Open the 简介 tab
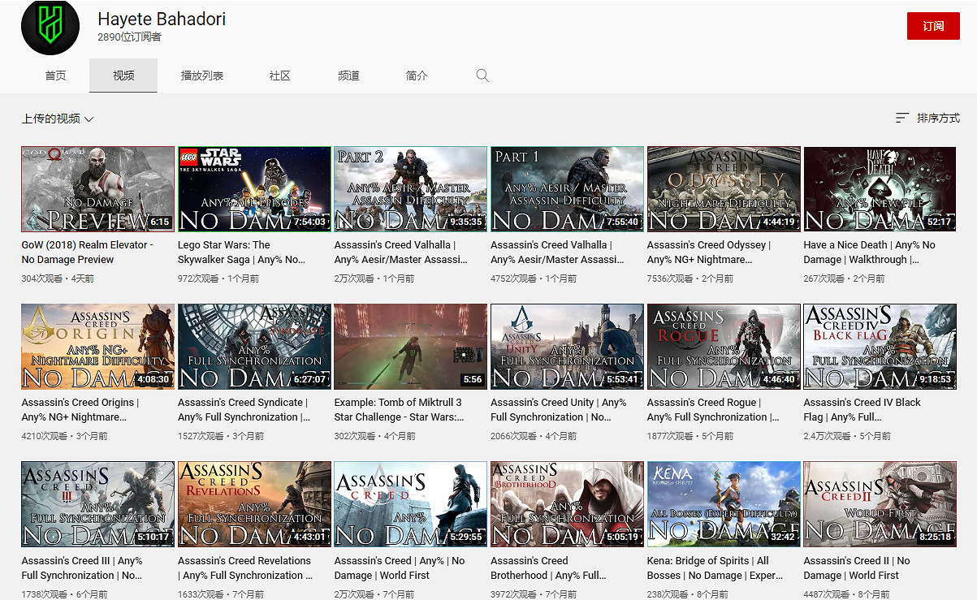Image resolution: width=977 pixels, height=600 pixels. [416, 76]
